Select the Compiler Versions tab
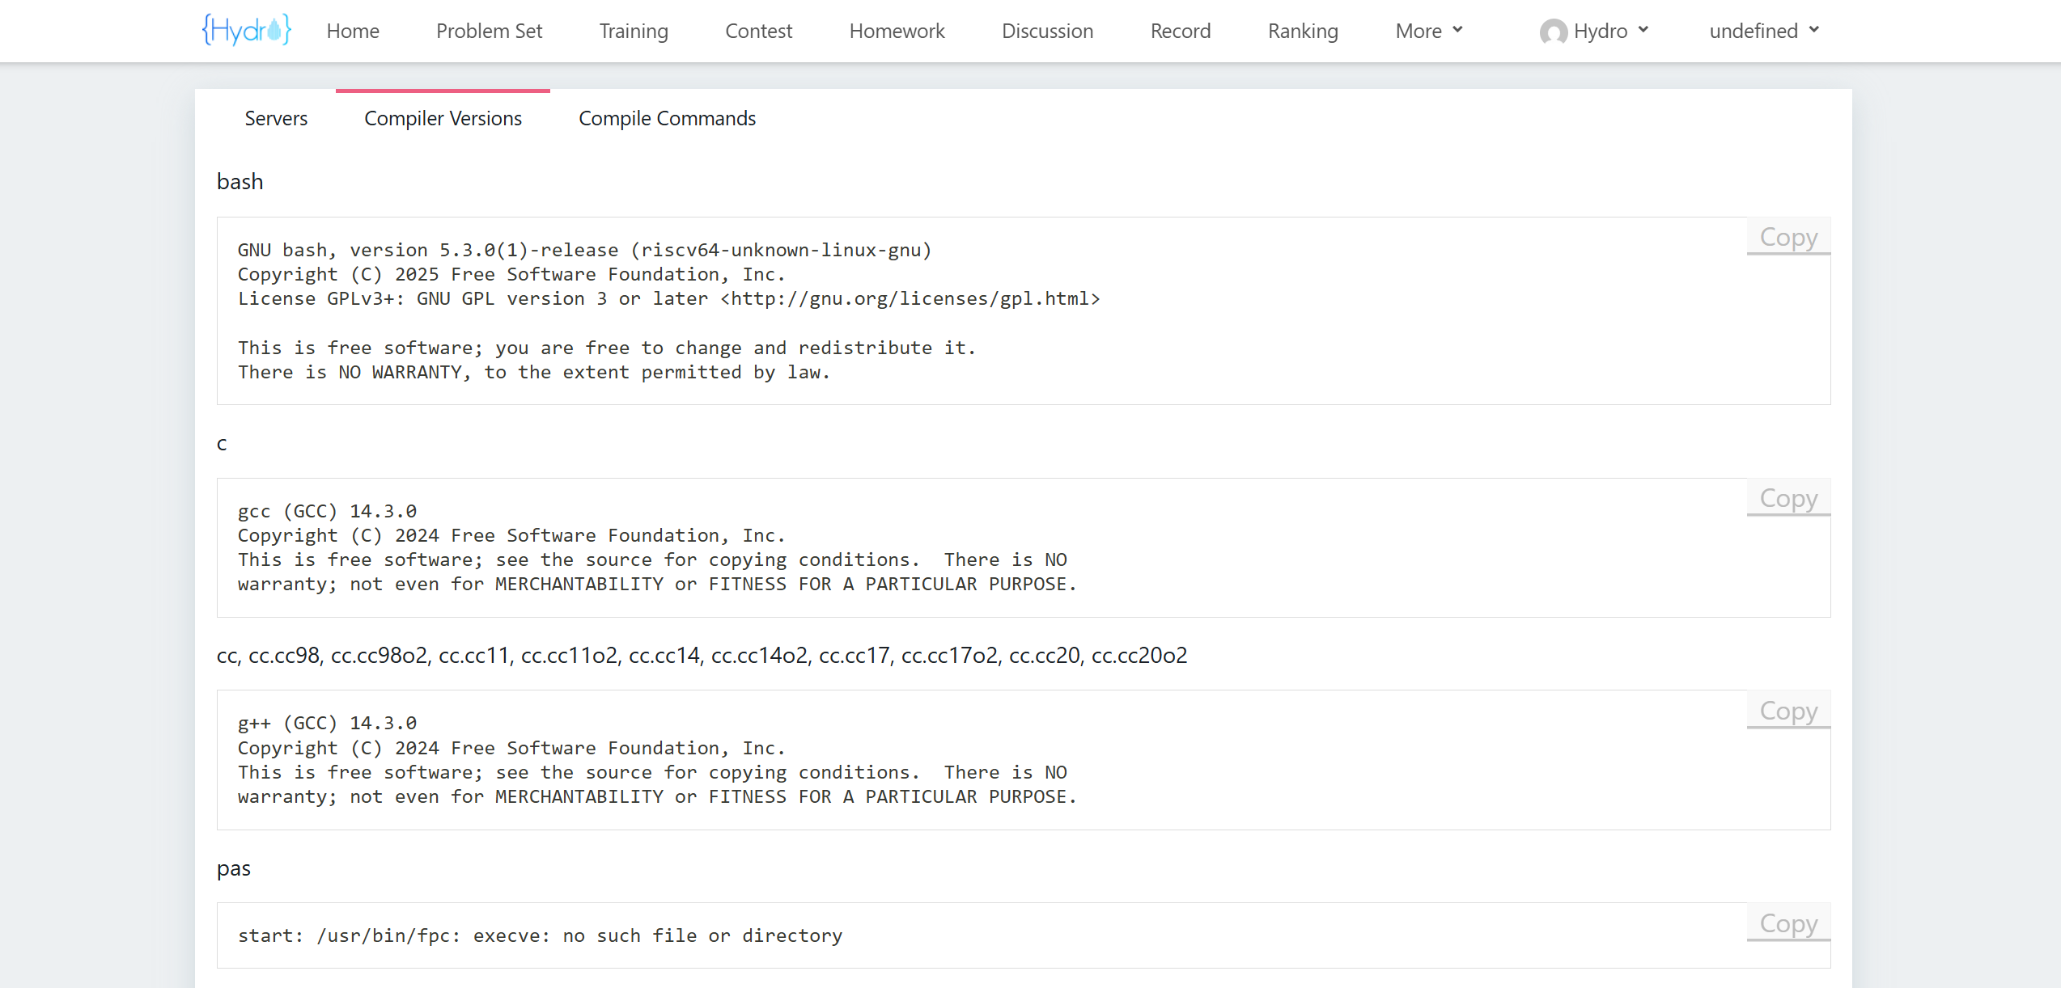Viewport: 2061px width, 988px height. click(443, 118)
